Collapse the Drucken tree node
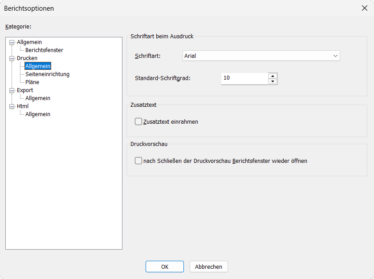The width and height of the screenshot is (374, 279). (x=12, y=58)
